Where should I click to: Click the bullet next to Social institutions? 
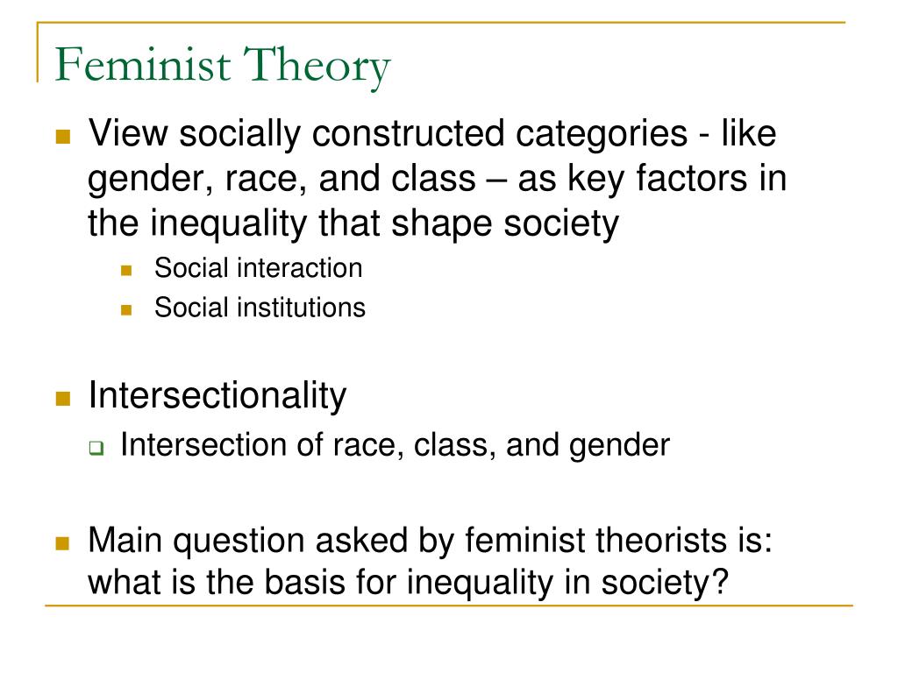click(x=126, y=310)
